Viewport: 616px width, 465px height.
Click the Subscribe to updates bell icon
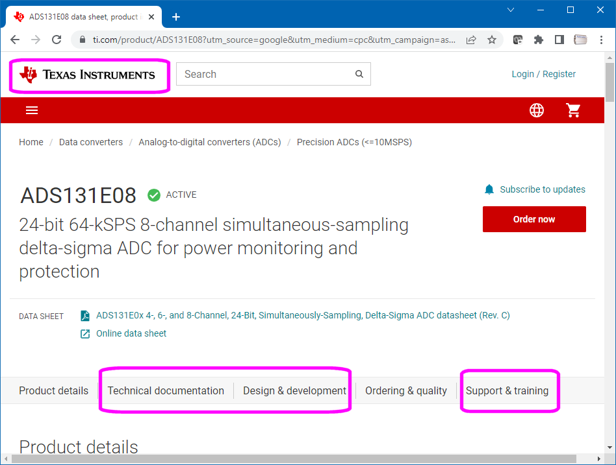coord(489,190)
